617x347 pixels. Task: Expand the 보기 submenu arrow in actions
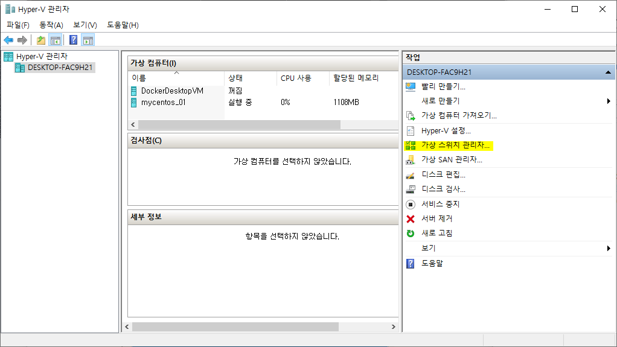(609, 248)
